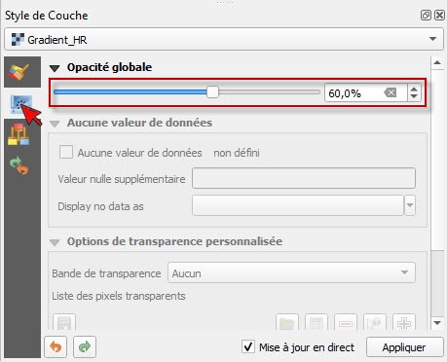Check the Aucune valeur de données checkbox
The width and height of the screenshot is (447, 362).
66,152
